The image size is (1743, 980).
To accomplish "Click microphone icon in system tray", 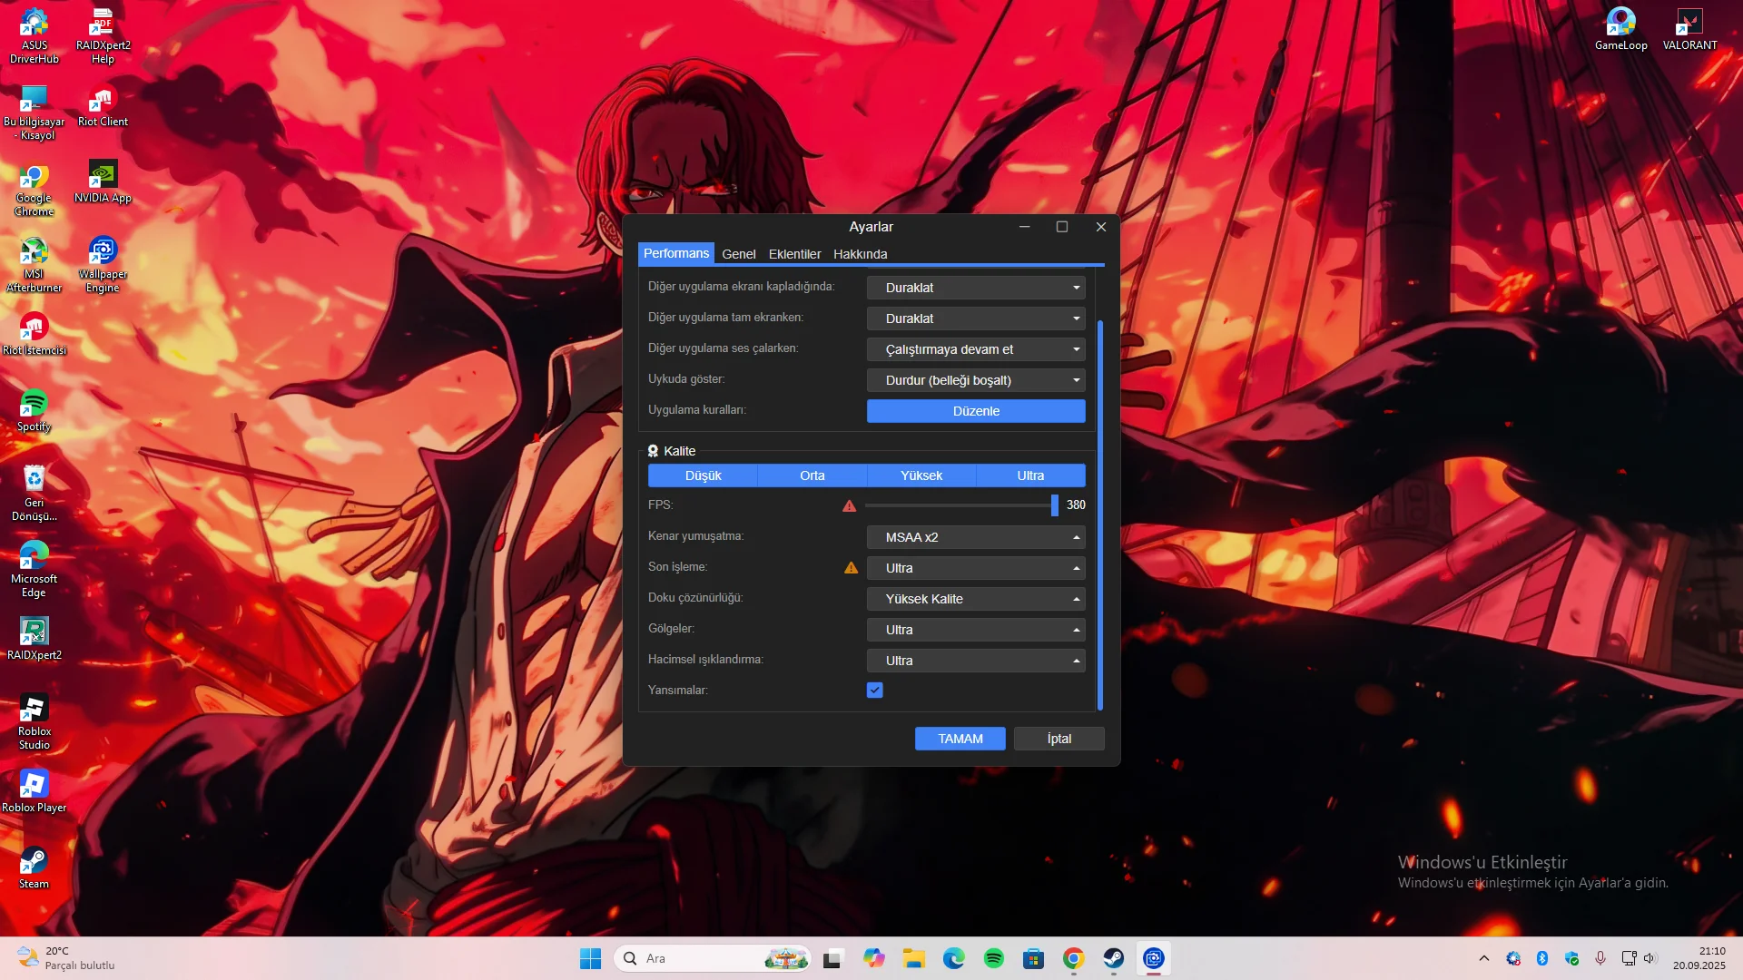I will [x=1600, y=958].
